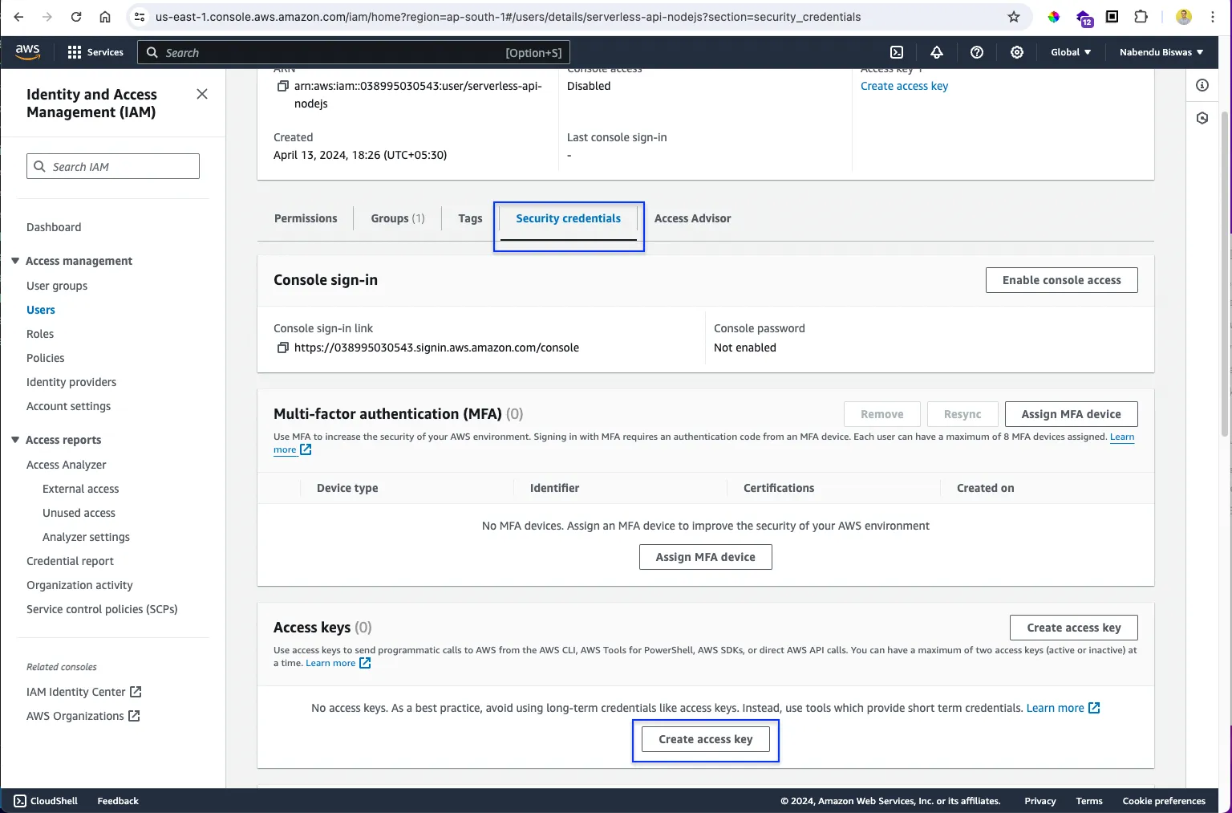Open CloudShell from the top bar icon
This screenshot has width=1232, height=813.
coord(897,52)
